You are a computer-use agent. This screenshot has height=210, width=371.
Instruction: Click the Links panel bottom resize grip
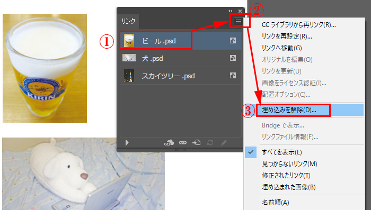tap(180, 150)
